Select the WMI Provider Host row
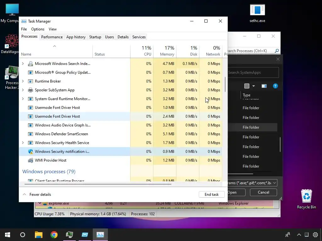Image resolution: width=322 pixels, height=241 pixels. coord(120,160)
